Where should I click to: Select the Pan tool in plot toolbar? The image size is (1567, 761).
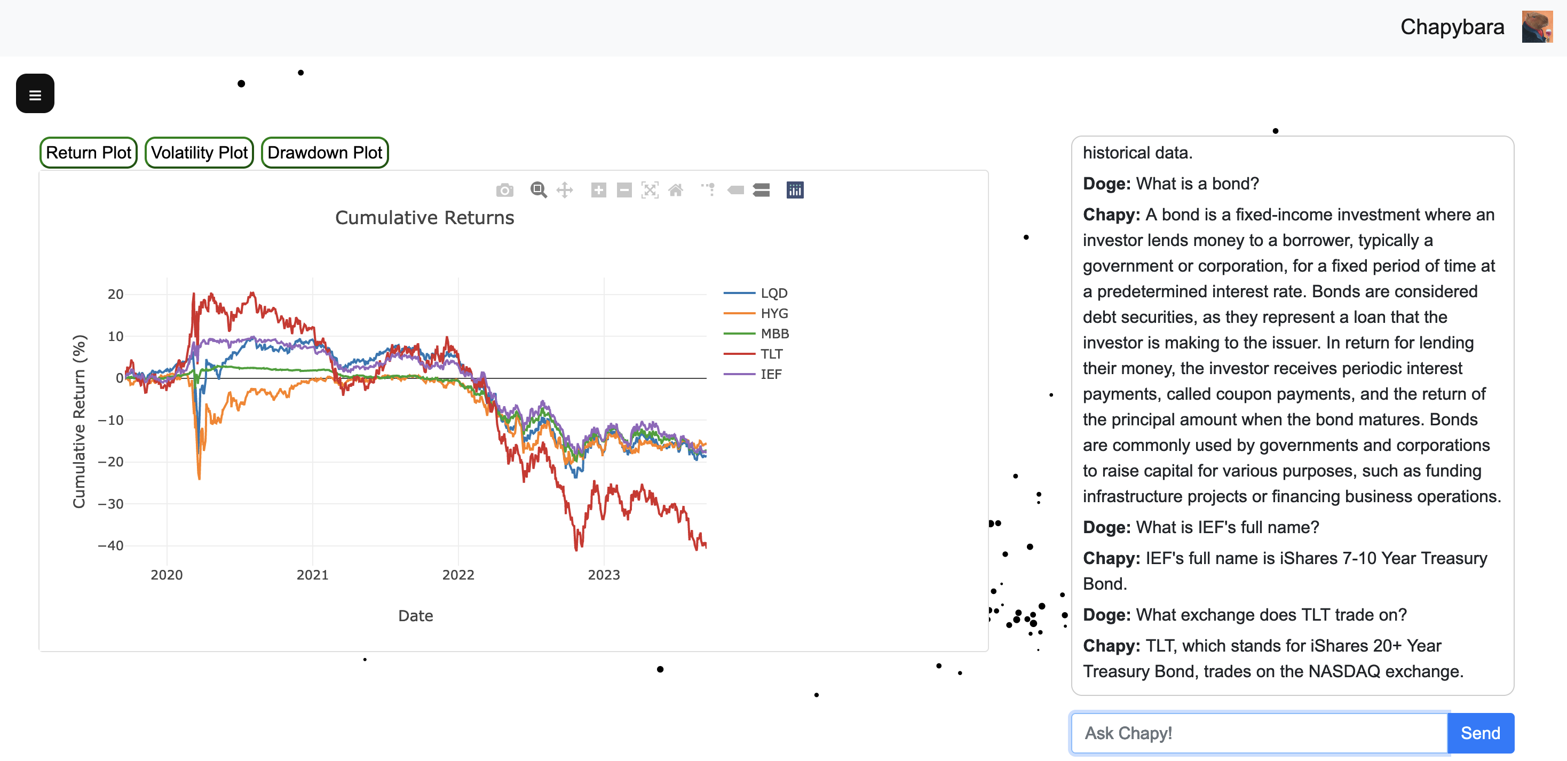tap(565, 191)
